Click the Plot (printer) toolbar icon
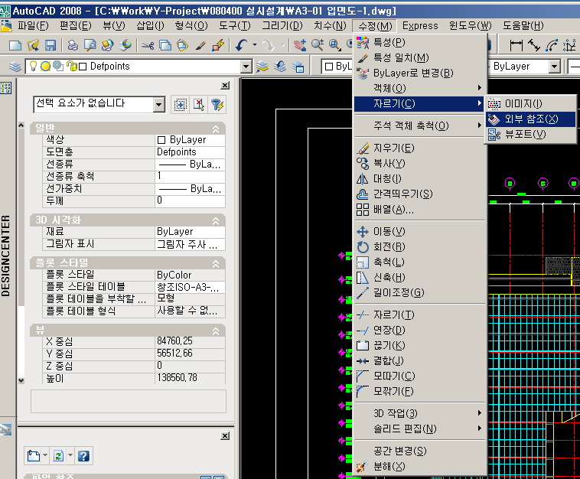 coord(71,45)
